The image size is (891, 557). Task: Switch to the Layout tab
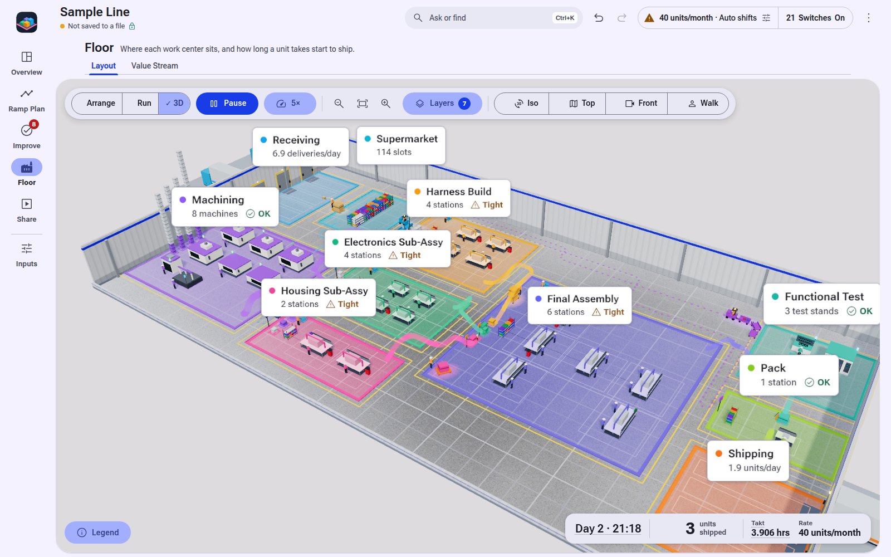pos(104,66)
